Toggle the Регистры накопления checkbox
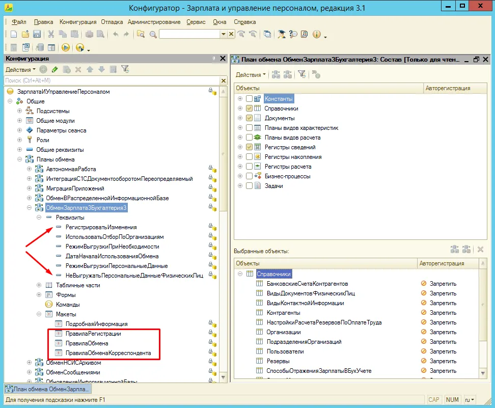Screen dimensions: 495x408 (249, 157)
